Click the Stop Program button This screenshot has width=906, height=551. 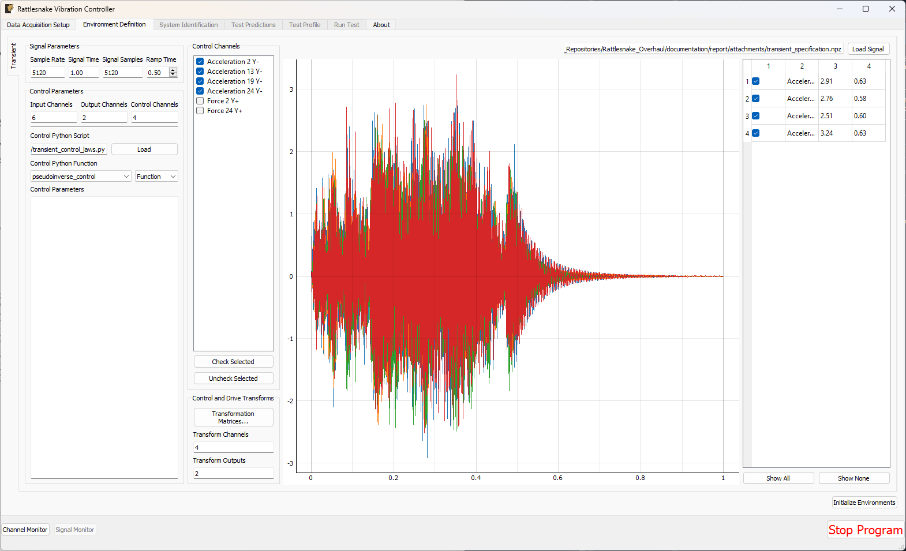(866, 530)
